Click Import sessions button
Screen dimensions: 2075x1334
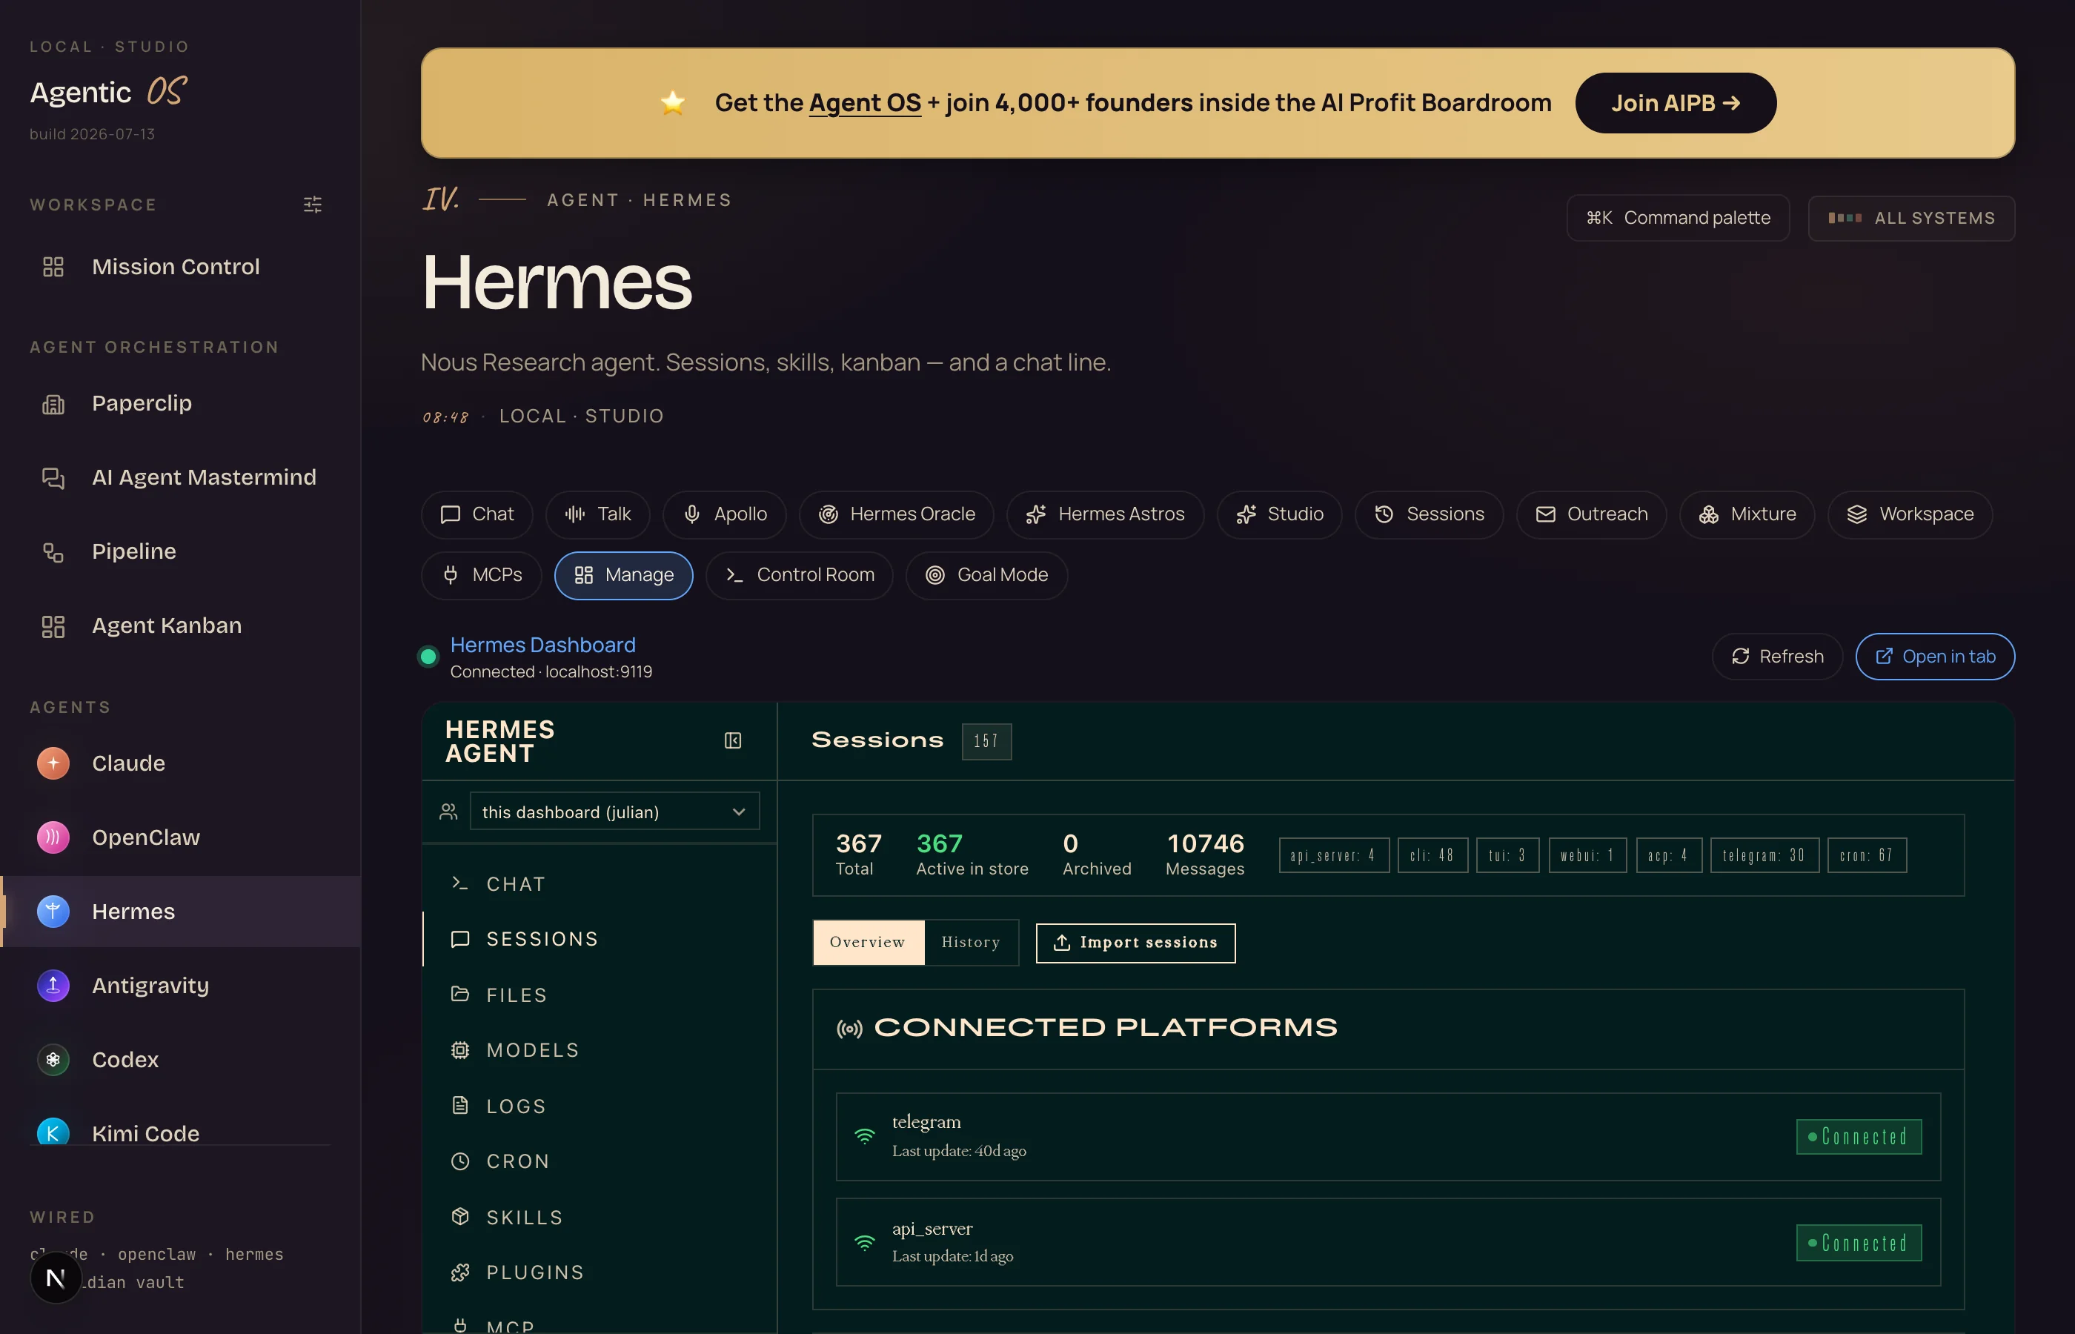click(1135, 943)
